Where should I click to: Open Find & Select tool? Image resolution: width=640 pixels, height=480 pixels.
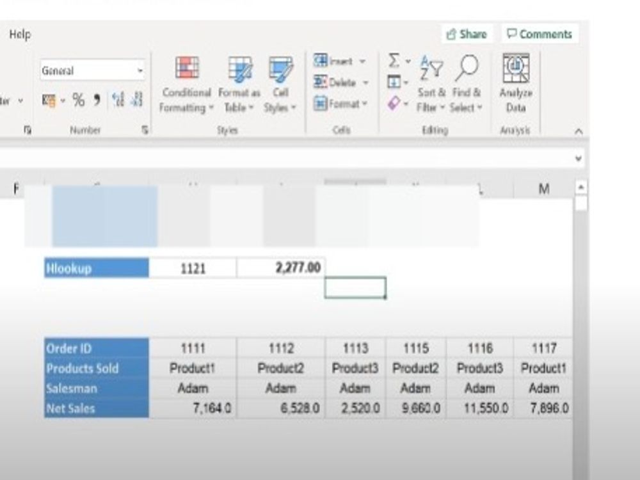coord(466,84)
